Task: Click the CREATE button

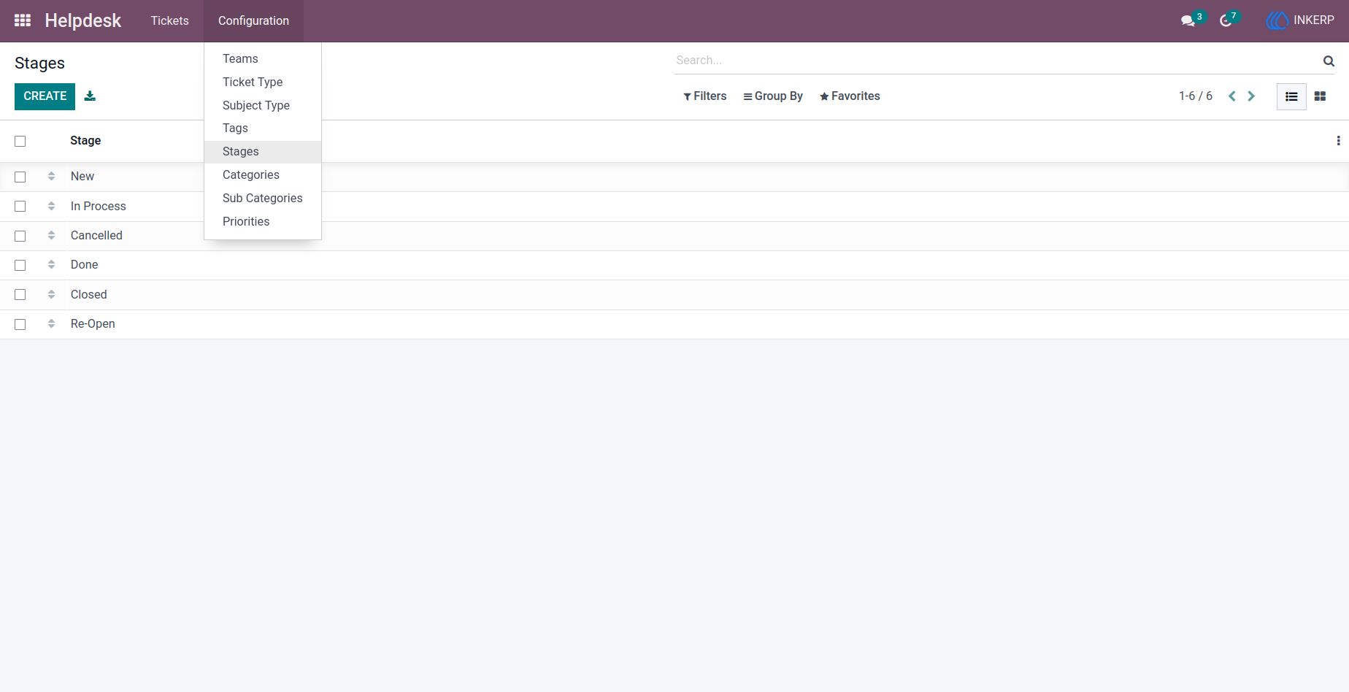Action: (45, 96)
